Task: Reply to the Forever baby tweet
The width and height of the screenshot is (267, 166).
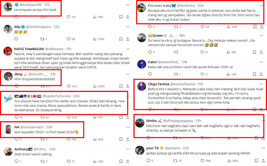Action: pyautogui.click(x=150, y=27)
